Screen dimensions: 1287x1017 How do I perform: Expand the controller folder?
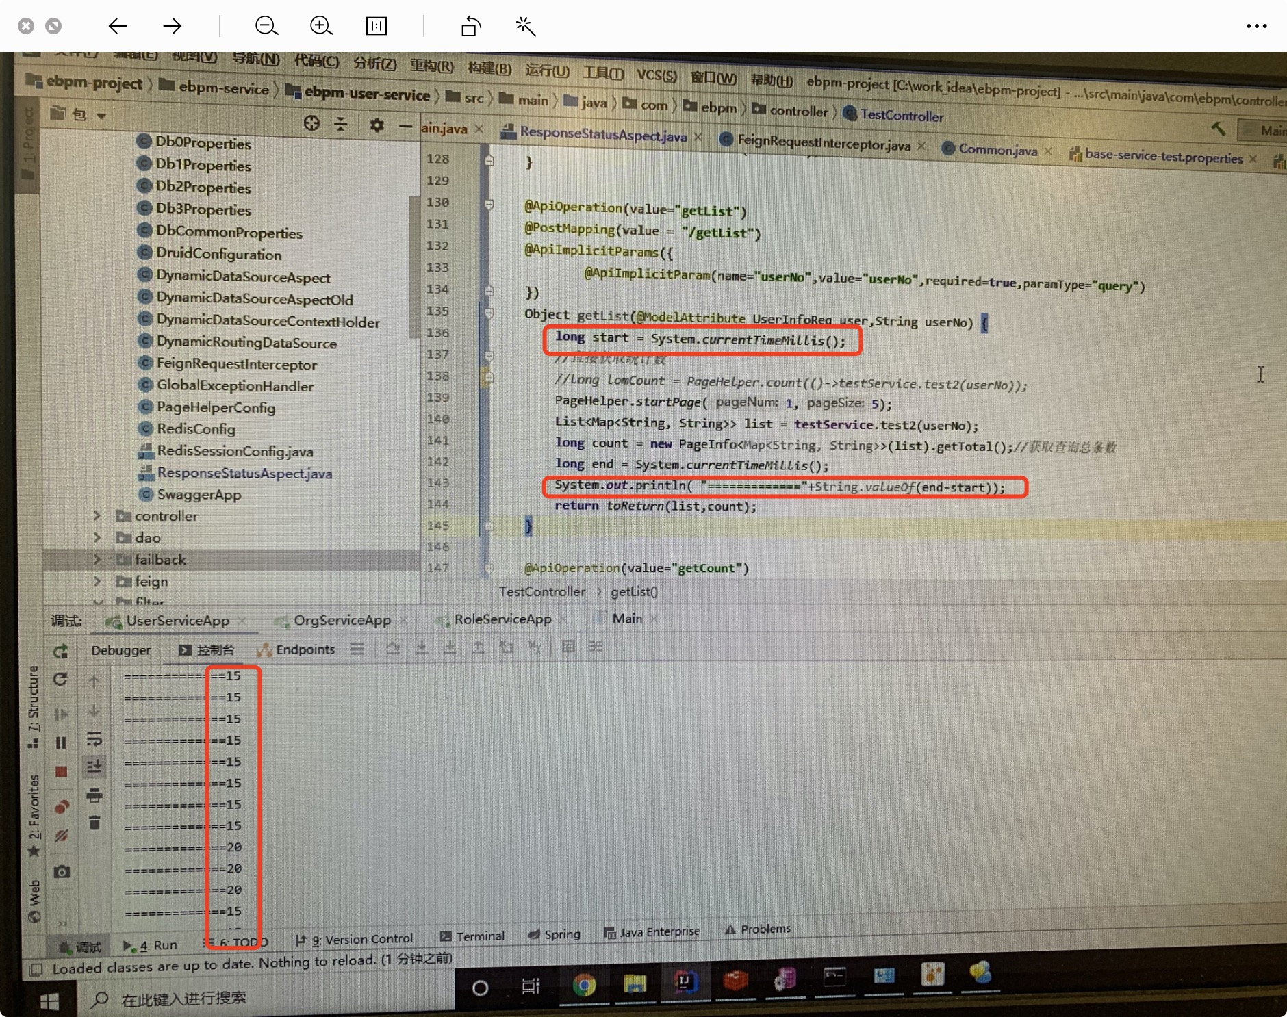(97, 515)
